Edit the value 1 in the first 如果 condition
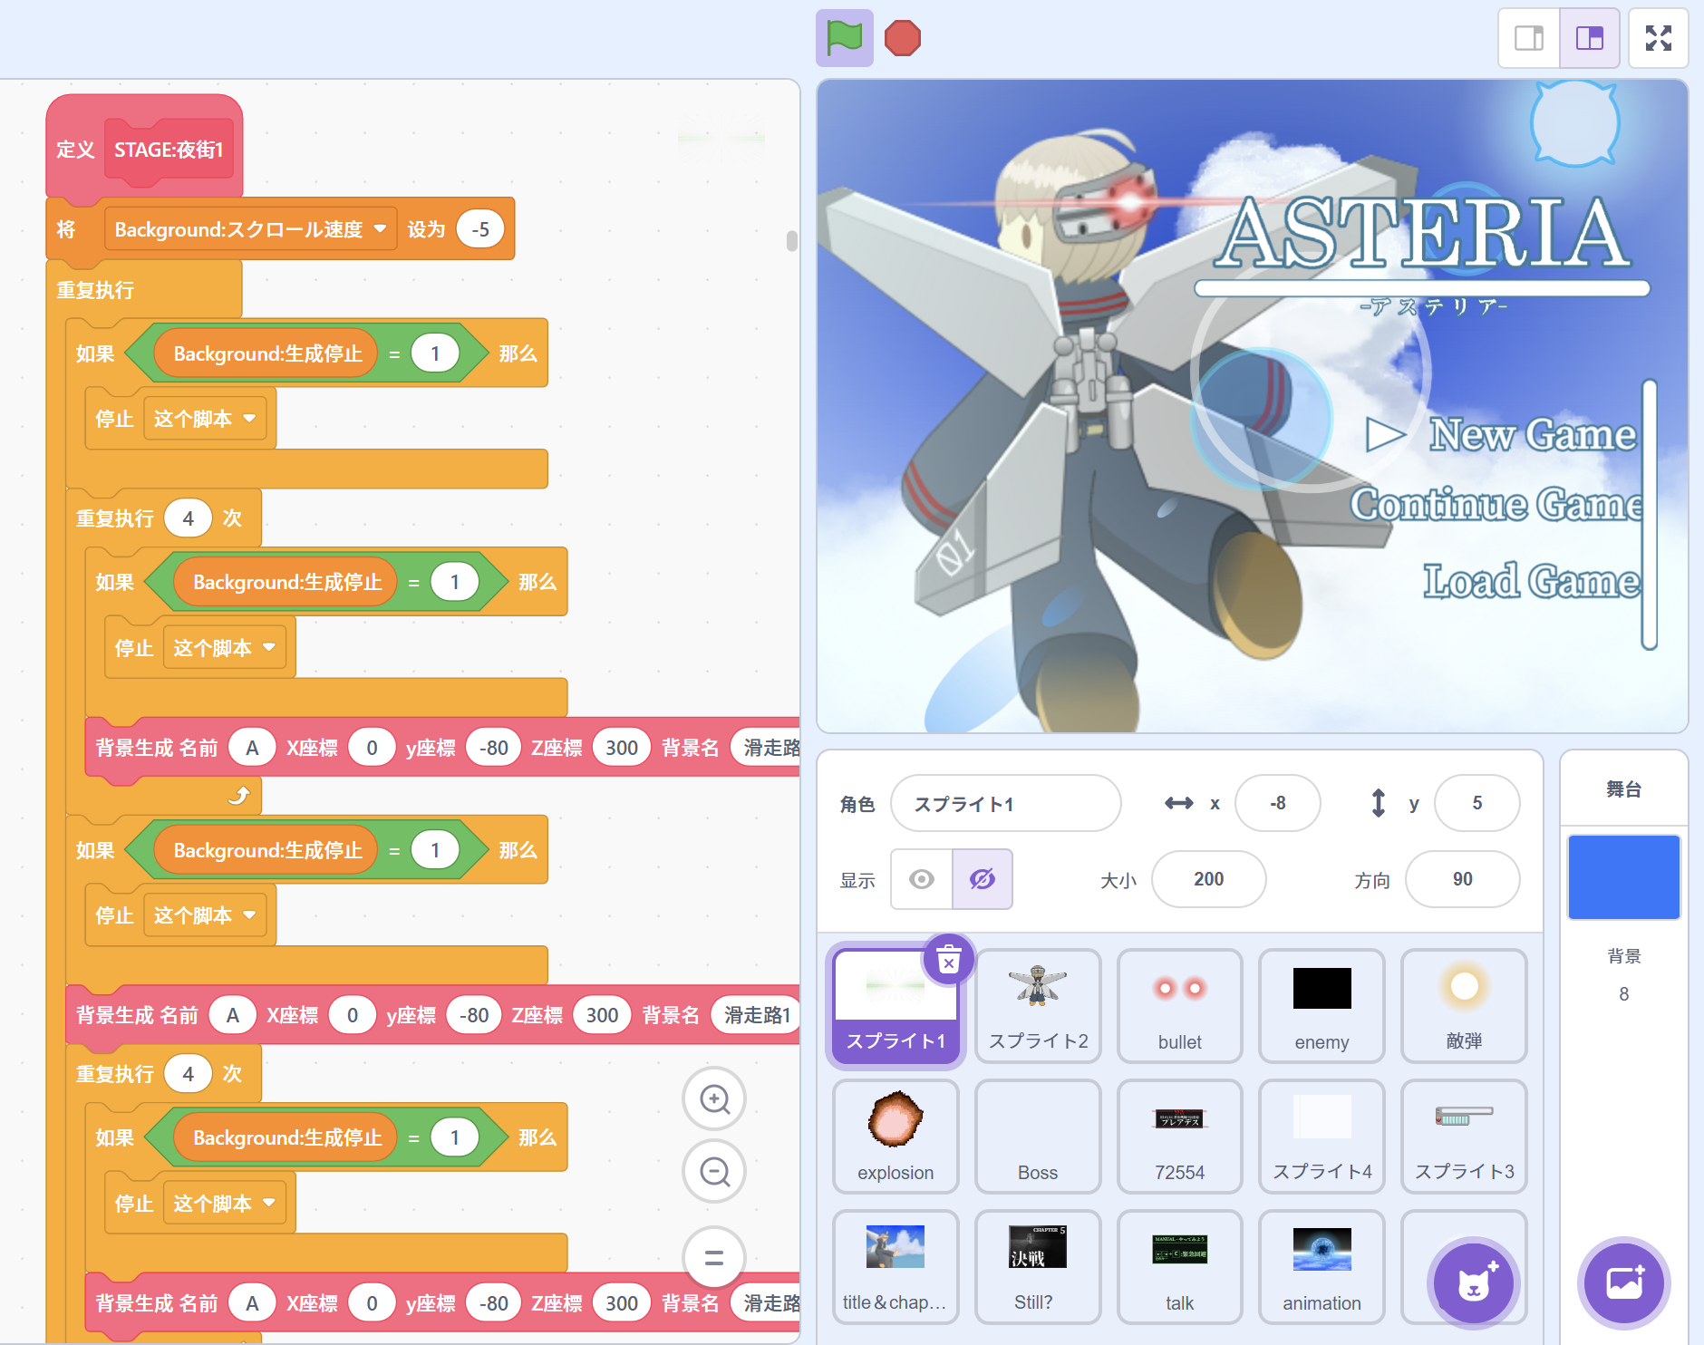 pos(435,353)
